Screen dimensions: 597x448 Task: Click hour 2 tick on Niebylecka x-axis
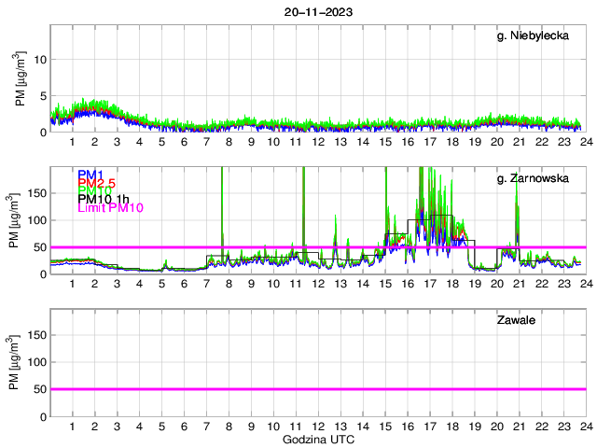(x=94, y=143)
